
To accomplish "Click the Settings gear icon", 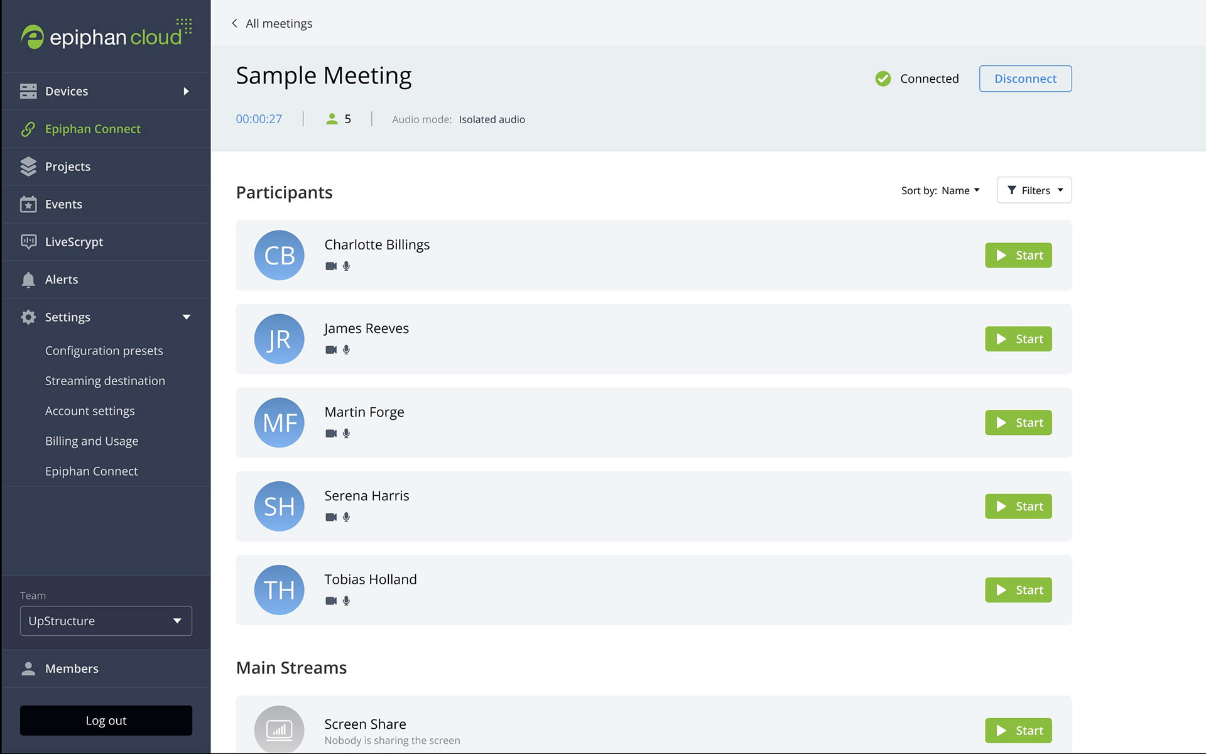I will pos(28,317).
